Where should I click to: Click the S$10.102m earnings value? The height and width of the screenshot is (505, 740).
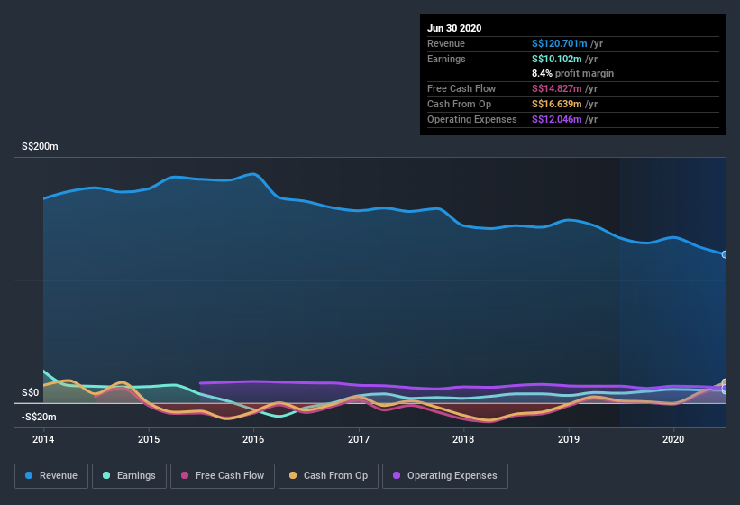[x=556, y=59]
